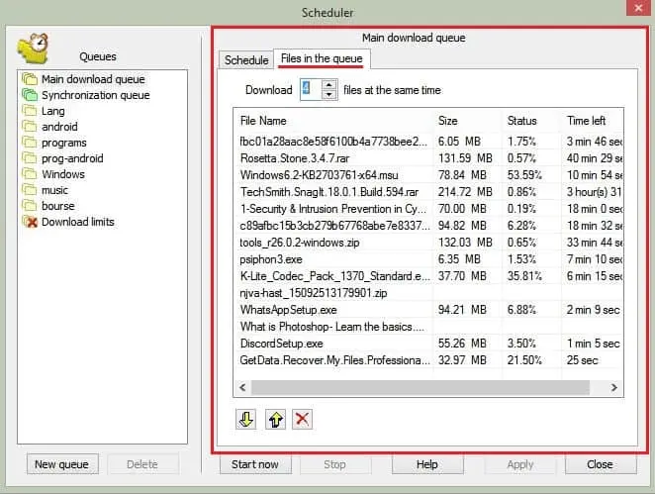This screenshot has height=494, width=655.
Task: Select WhatsAppSetup.exe in the file list
Action: tap(287, 311)
